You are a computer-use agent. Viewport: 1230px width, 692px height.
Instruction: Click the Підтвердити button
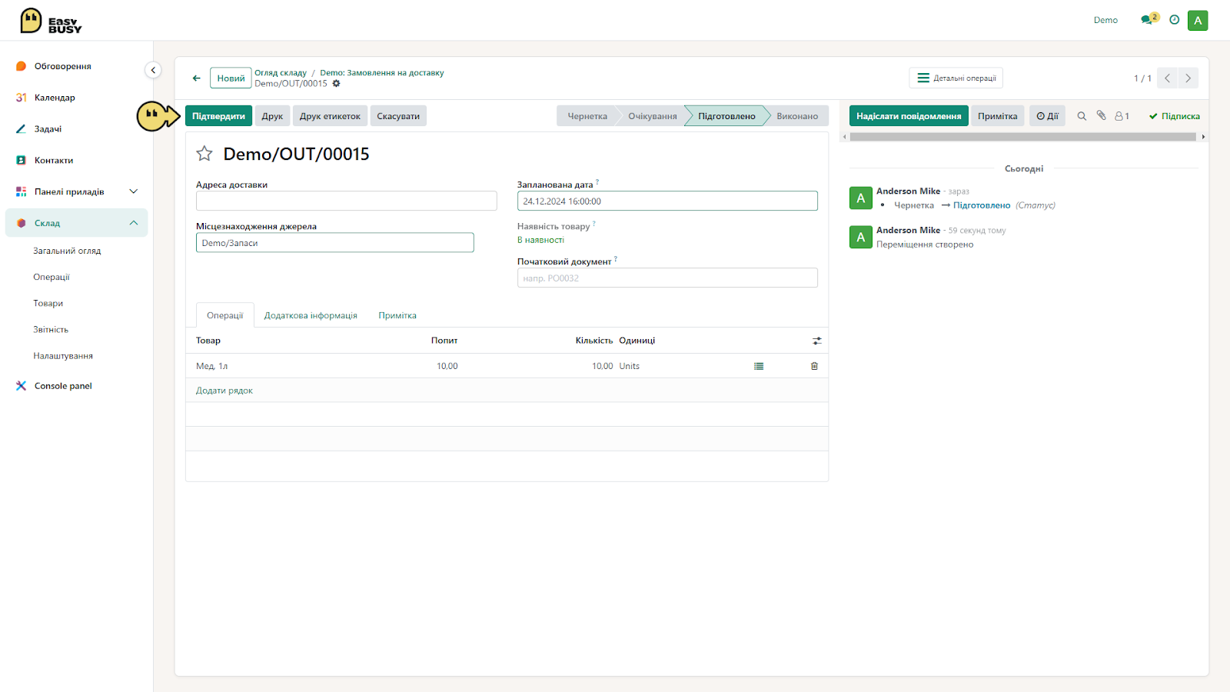218,116
